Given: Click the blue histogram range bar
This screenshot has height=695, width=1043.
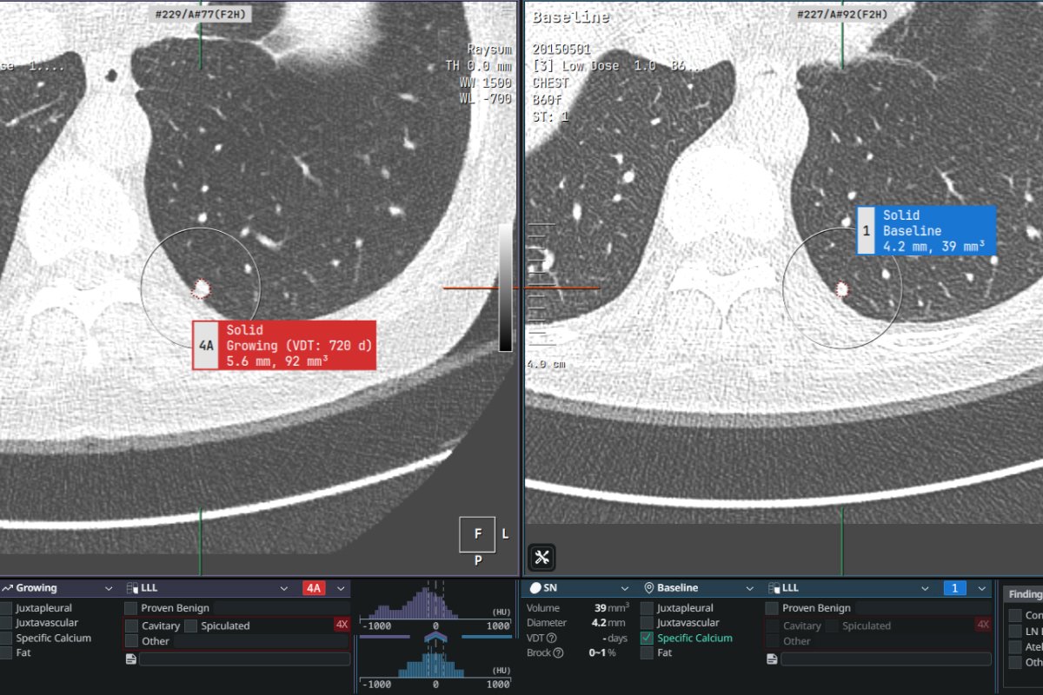Looking at the screenshot, I should tap(487, 637).
